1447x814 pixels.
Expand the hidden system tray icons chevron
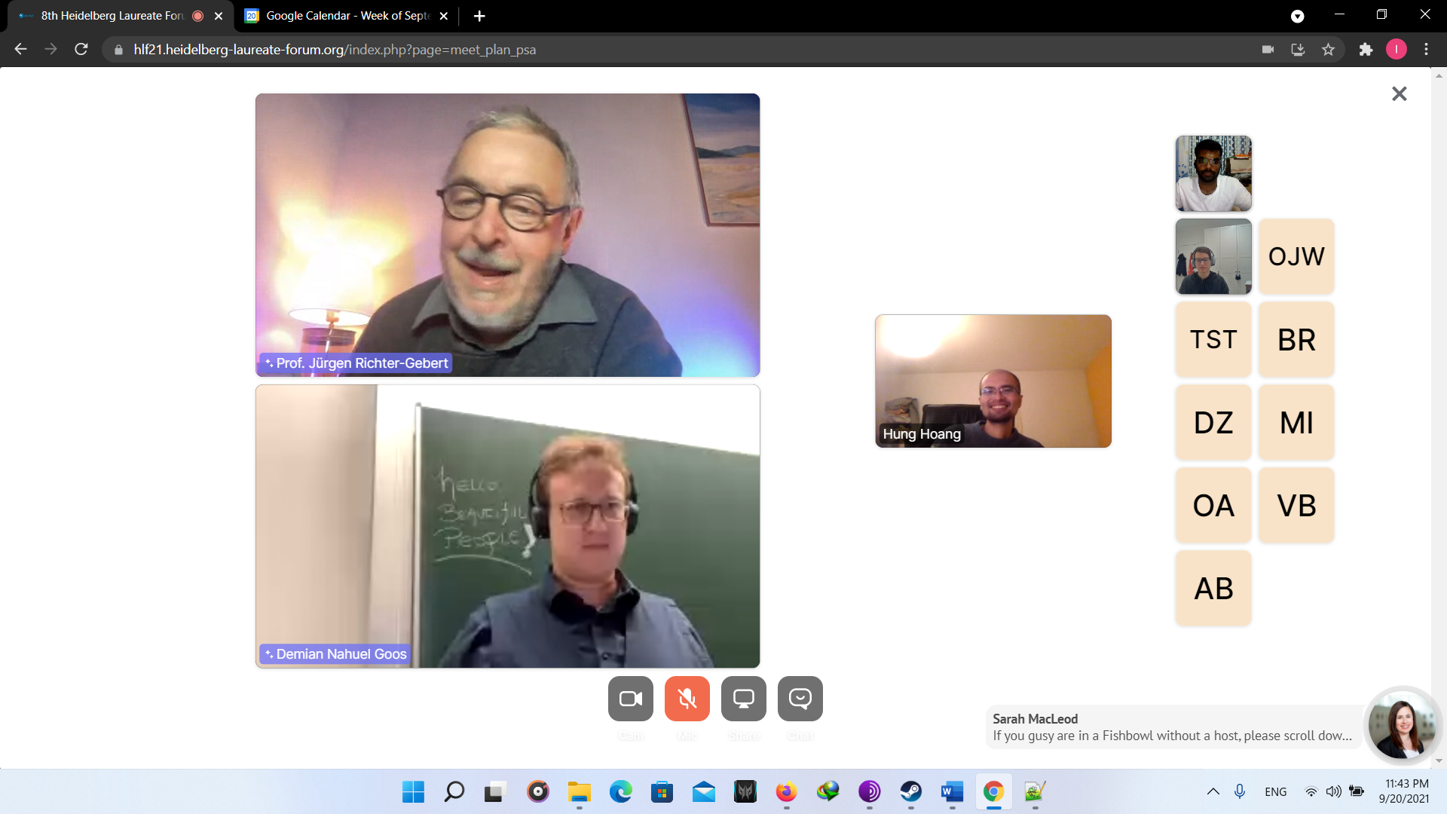coord(1213,791)
